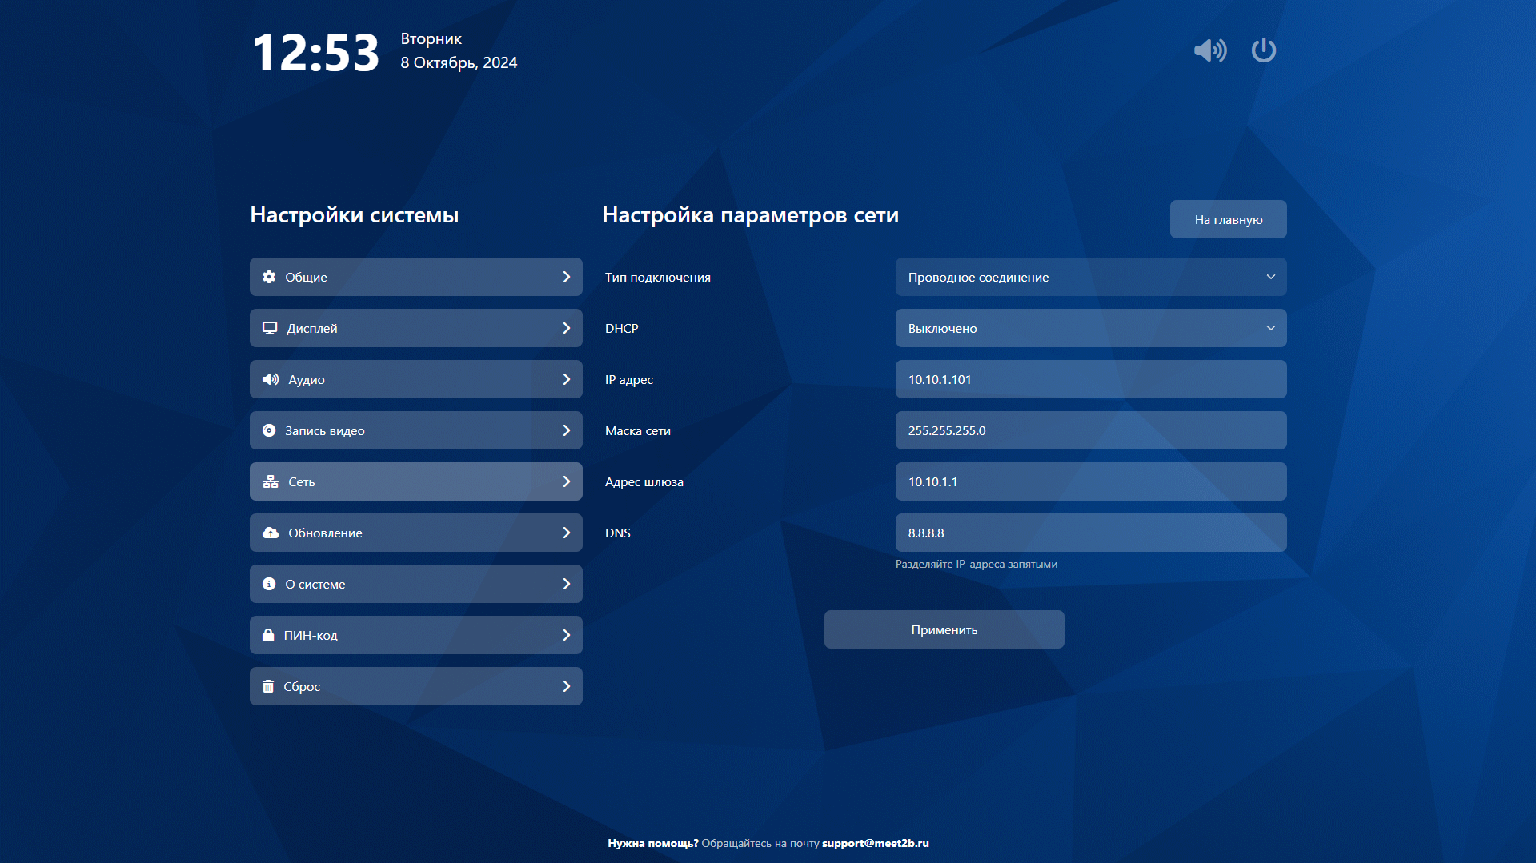Click the trash icon beside Сброс

tap(268, 686)
